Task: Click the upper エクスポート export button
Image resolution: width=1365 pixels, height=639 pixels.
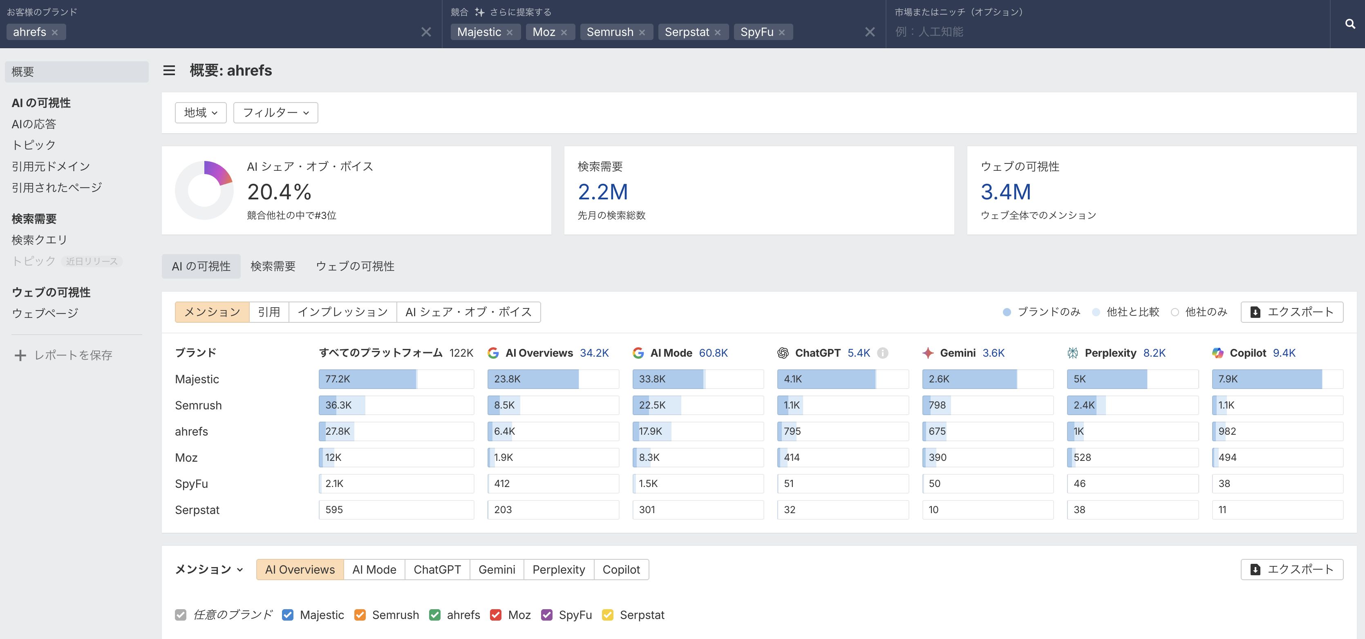Action: [x=1291, y=312]
